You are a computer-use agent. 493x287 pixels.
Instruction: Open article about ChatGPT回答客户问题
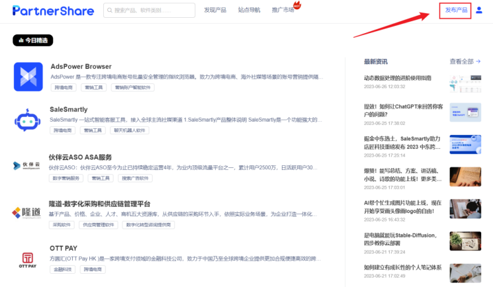(404, 110)
